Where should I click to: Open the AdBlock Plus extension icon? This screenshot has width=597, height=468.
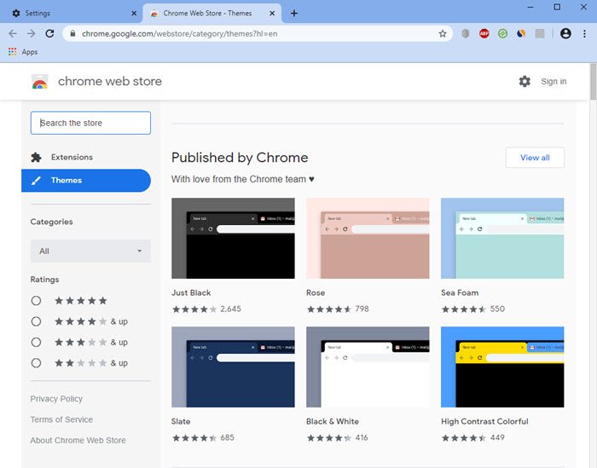click(x=484, y=33)
